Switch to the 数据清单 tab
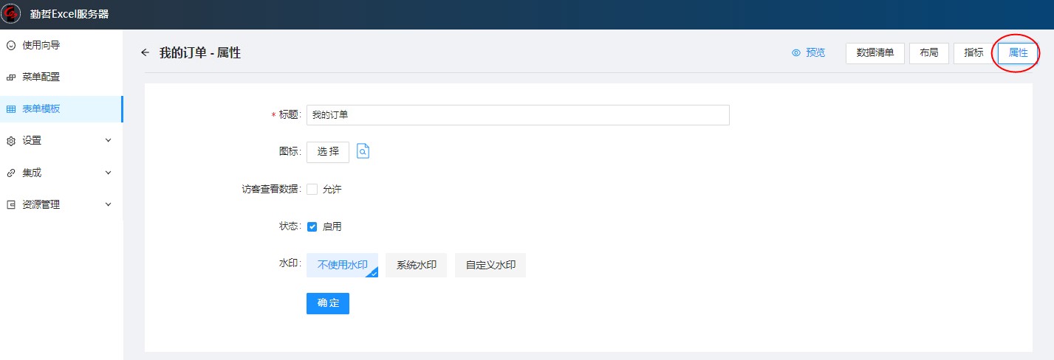This screenshot has width=1054, height=360. tap(875, 53)
